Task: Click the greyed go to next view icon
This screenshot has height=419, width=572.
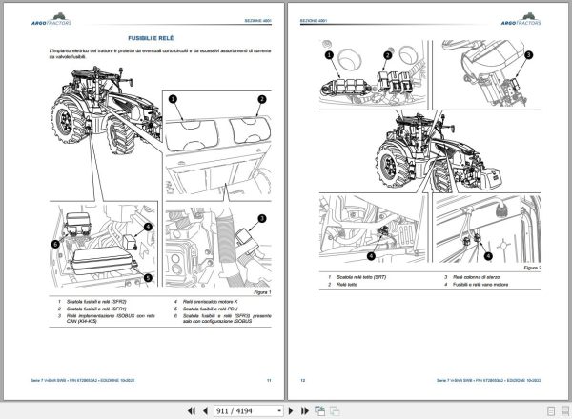Action: 335,411
